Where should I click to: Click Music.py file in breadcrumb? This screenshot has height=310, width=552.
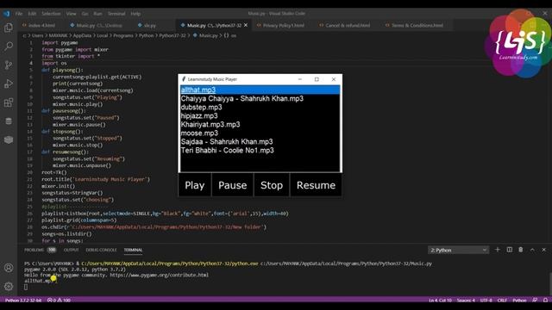(x=209, y=35)
